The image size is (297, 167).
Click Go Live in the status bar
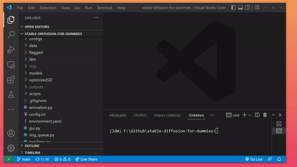(254, 159)
